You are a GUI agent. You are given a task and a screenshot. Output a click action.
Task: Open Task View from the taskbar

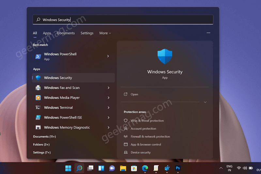pos(90,168)
